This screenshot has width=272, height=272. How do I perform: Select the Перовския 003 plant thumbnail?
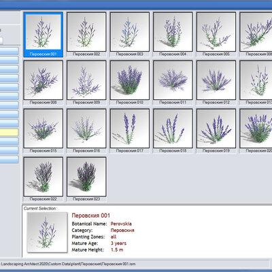click(130, 32)
